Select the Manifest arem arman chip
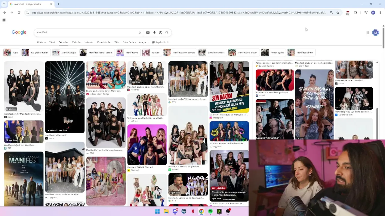The width and height of the screenshot is (385, 216). pyautogui.click(x=180, y=52)
